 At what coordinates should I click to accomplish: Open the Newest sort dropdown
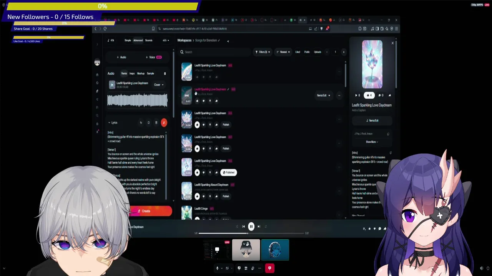point(283,52)
